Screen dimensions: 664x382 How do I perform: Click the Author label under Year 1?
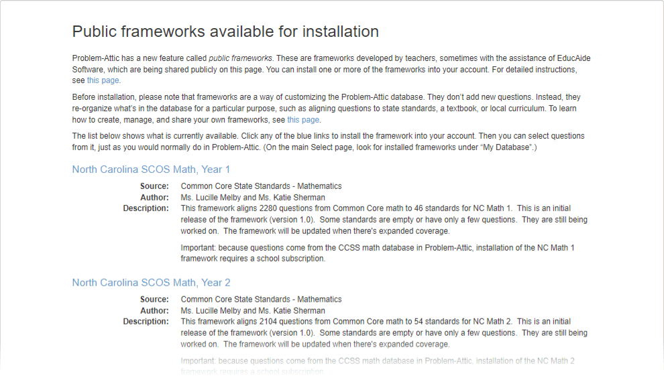pos(154,198)
